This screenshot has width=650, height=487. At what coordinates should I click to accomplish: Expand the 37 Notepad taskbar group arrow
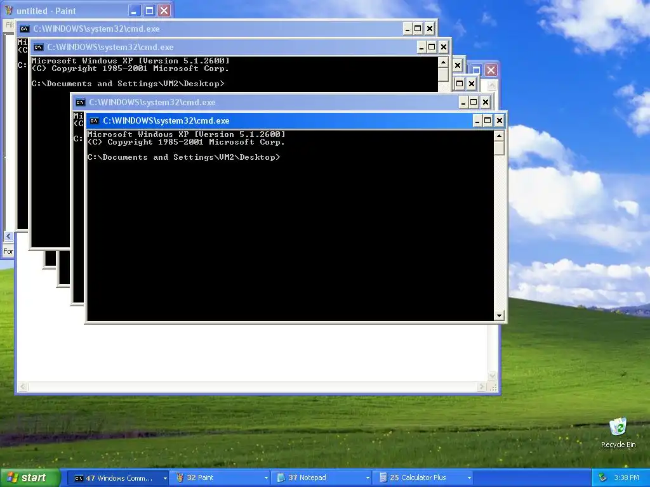368,478
